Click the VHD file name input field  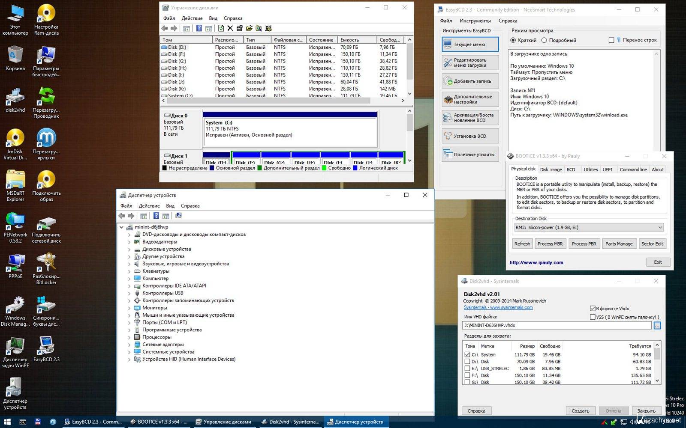click(557, 325)
